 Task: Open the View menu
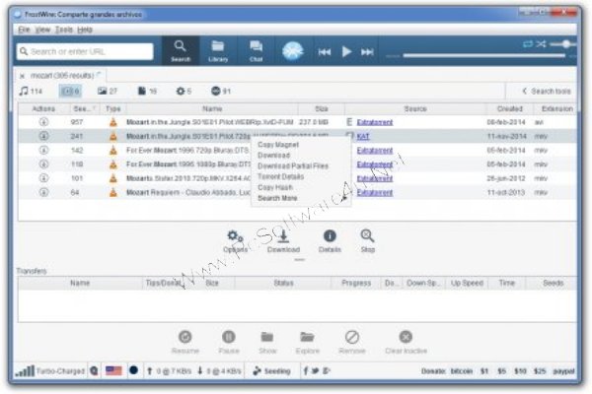[x=42, y=30]
